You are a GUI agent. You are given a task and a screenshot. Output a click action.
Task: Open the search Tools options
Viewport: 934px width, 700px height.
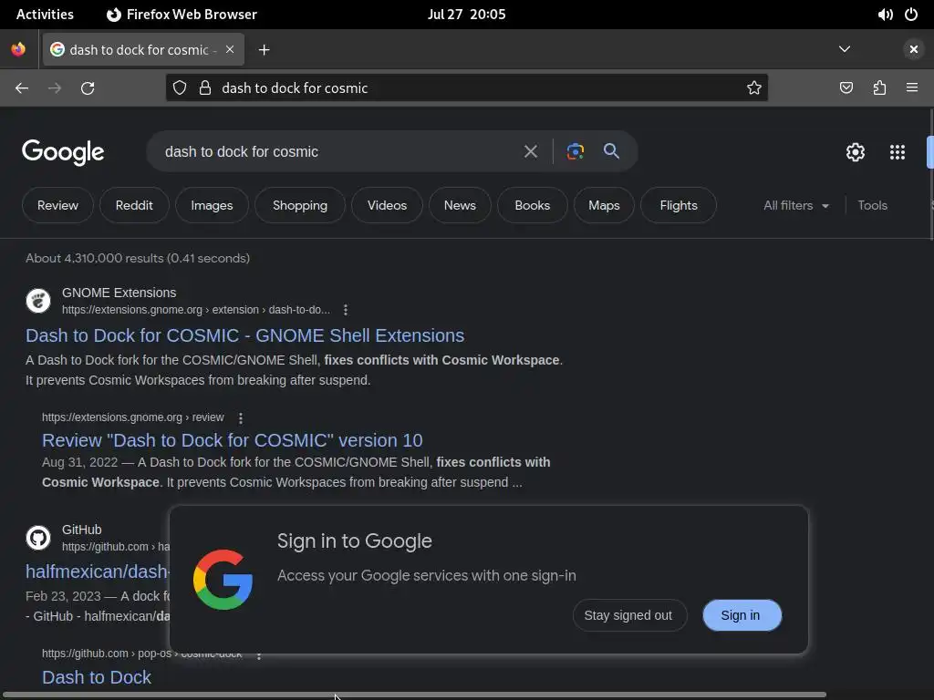[x=872, y=205]
